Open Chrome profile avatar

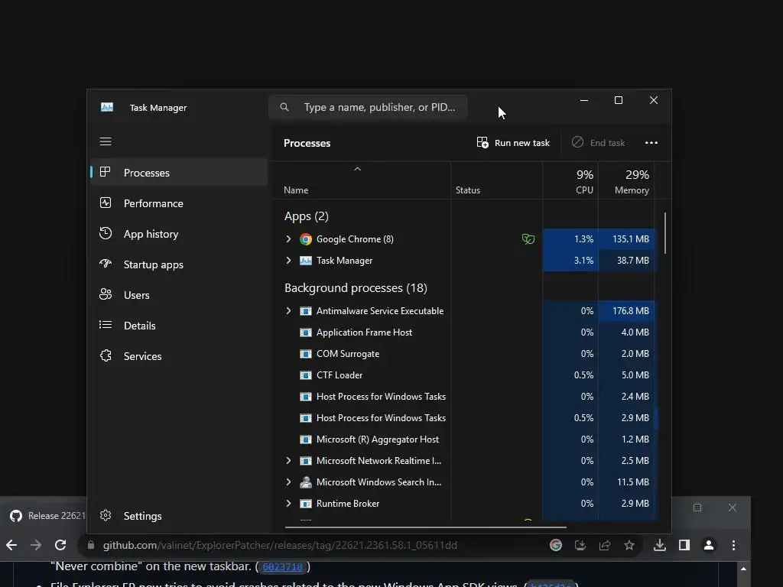(x=709, y=545)
